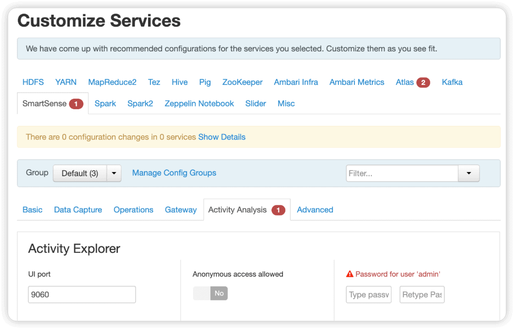This screenshot has height=329, width=514.
Task: Go to the Misc tab
Action: (x=286, y=104)
